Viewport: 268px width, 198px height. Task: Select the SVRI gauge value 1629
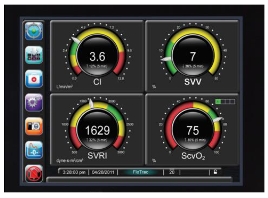tap(97, 130)
